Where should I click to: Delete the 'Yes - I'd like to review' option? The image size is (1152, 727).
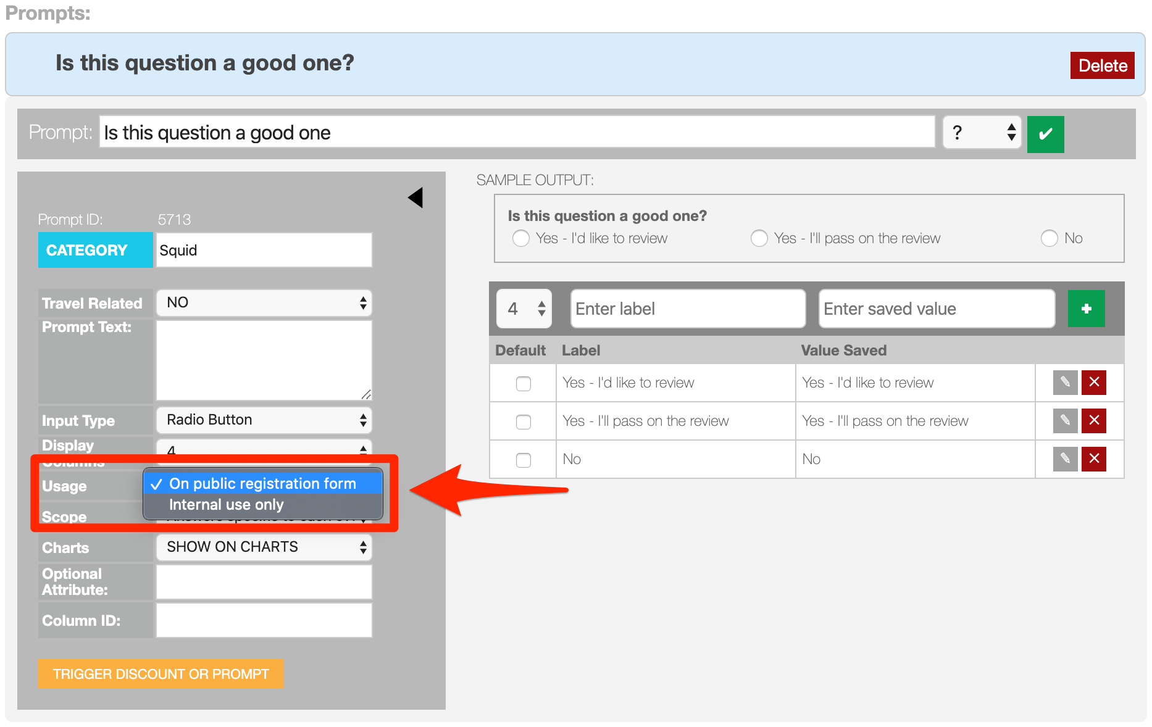1093,383
